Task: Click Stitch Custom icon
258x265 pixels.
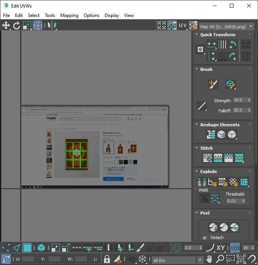Action: pos(239,158)
